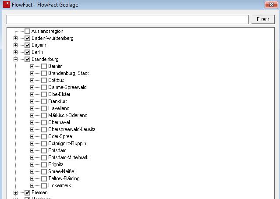
Task: Check the Uckermark checkbox
Action: tap(44, 186)
